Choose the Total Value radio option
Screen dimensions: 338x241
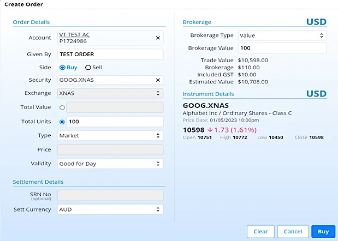(62, 107)
